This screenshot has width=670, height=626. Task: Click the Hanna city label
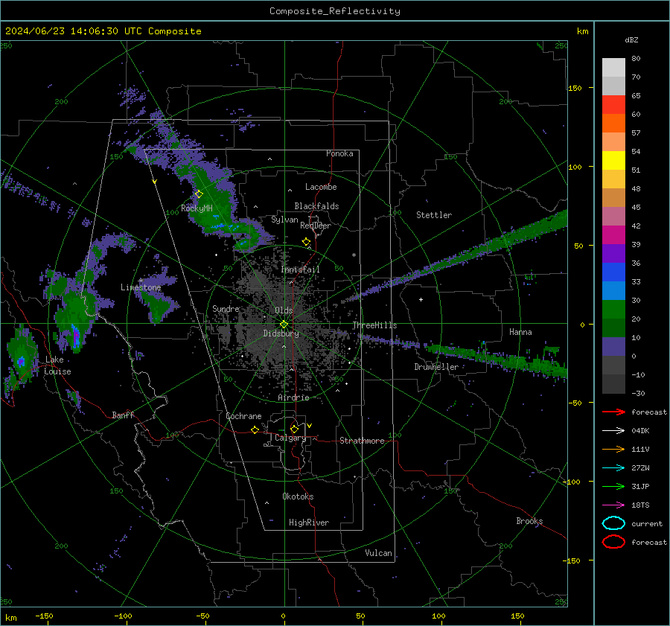coord(520,332)
